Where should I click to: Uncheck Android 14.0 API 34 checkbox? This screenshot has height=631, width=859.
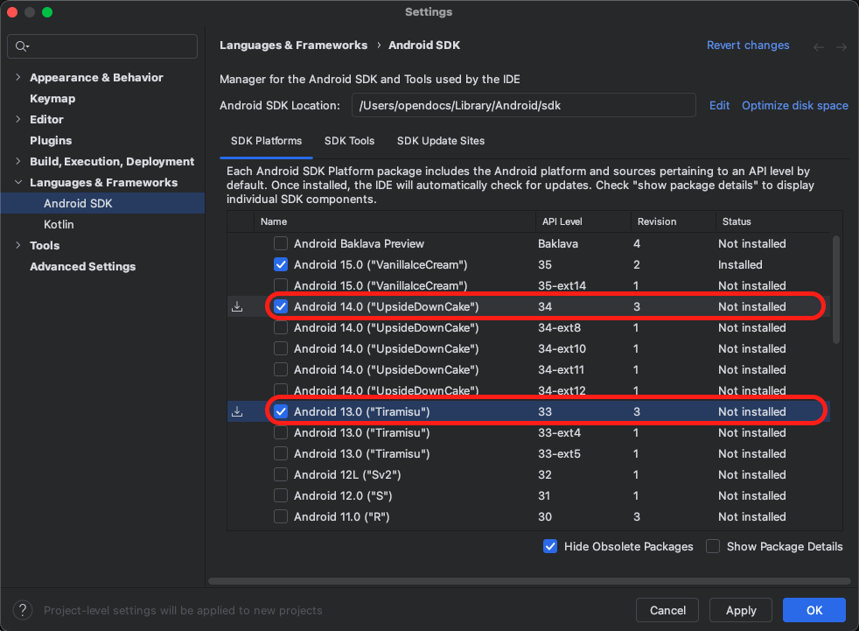[x=281, y=306]
